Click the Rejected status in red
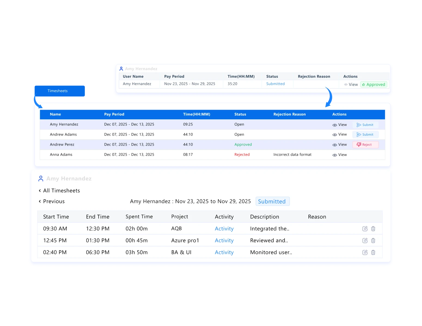Image resolution: width=422 pixels, height=326 pixels. coord(242,154)
